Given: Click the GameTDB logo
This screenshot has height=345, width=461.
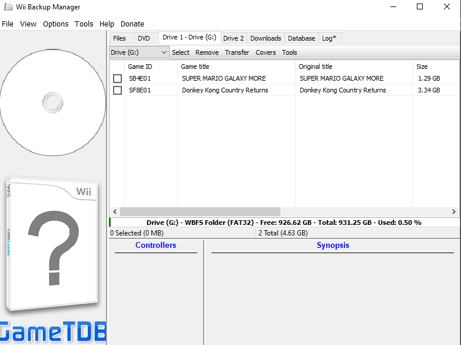Looking at the screenshot, I should click(x=53, y=332).
